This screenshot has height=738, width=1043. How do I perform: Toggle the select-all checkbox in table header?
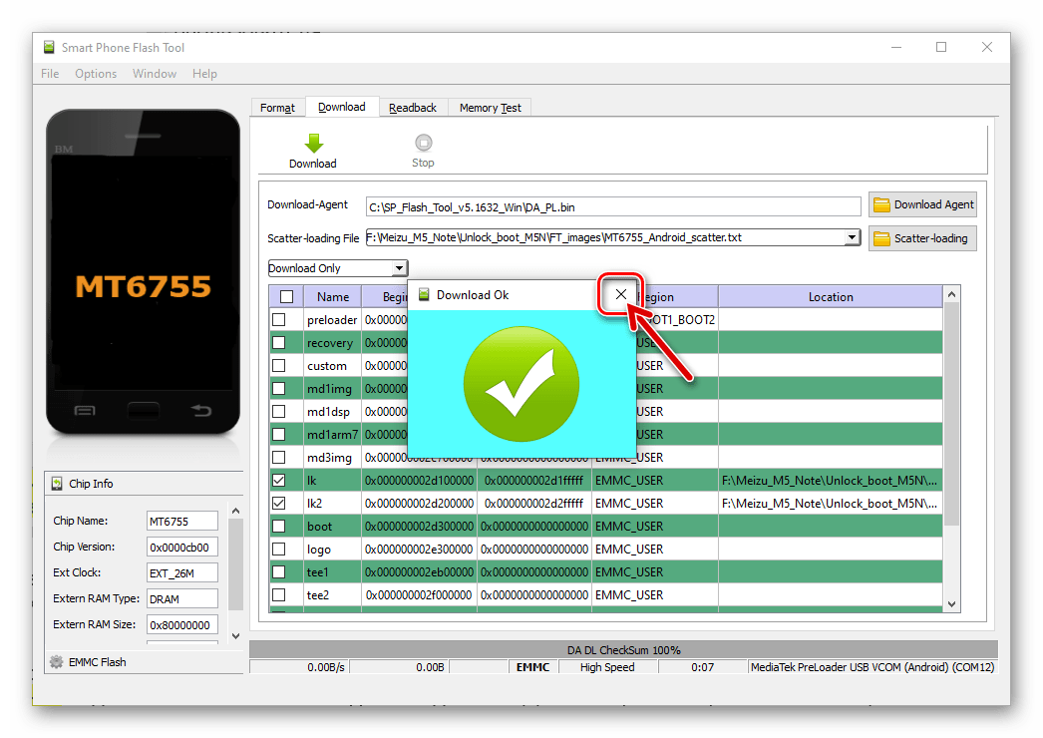pos(287,297)
